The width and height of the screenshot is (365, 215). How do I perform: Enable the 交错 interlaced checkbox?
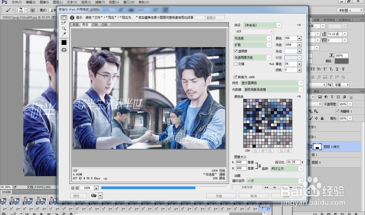click(x=235, y=64)
